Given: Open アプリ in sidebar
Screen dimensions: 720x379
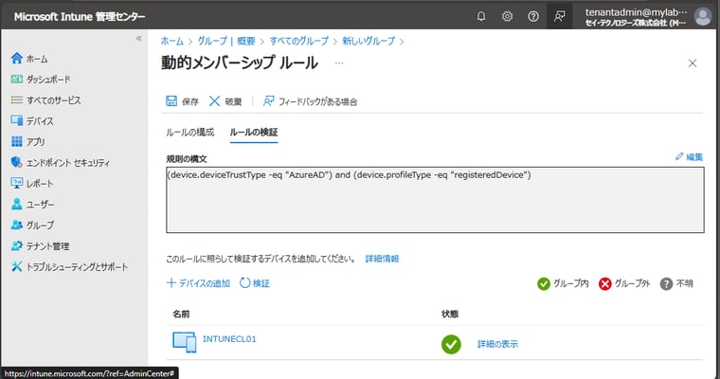Looking at the screenshot, I should (x=28, y=142).
